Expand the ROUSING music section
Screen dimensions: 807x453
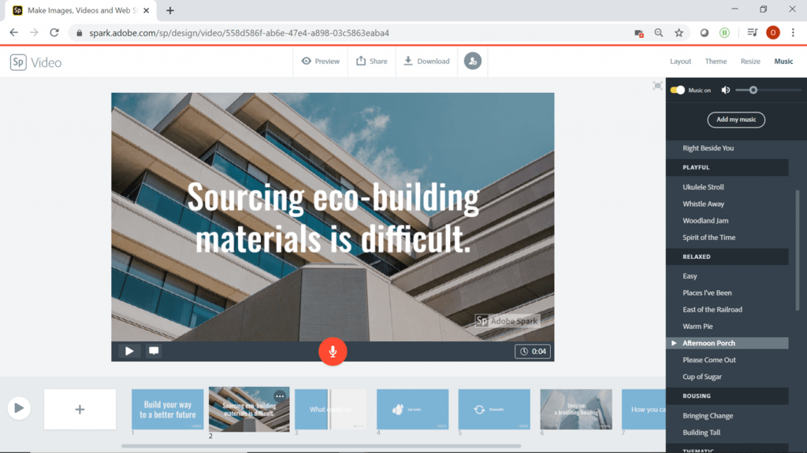pyautogui.click(x=727, y=396)
